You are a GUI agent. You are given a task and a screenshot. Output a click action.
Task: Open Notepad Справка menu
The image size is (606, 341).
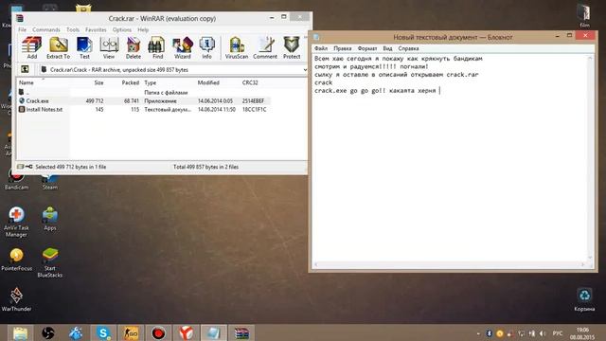[408, 48]
